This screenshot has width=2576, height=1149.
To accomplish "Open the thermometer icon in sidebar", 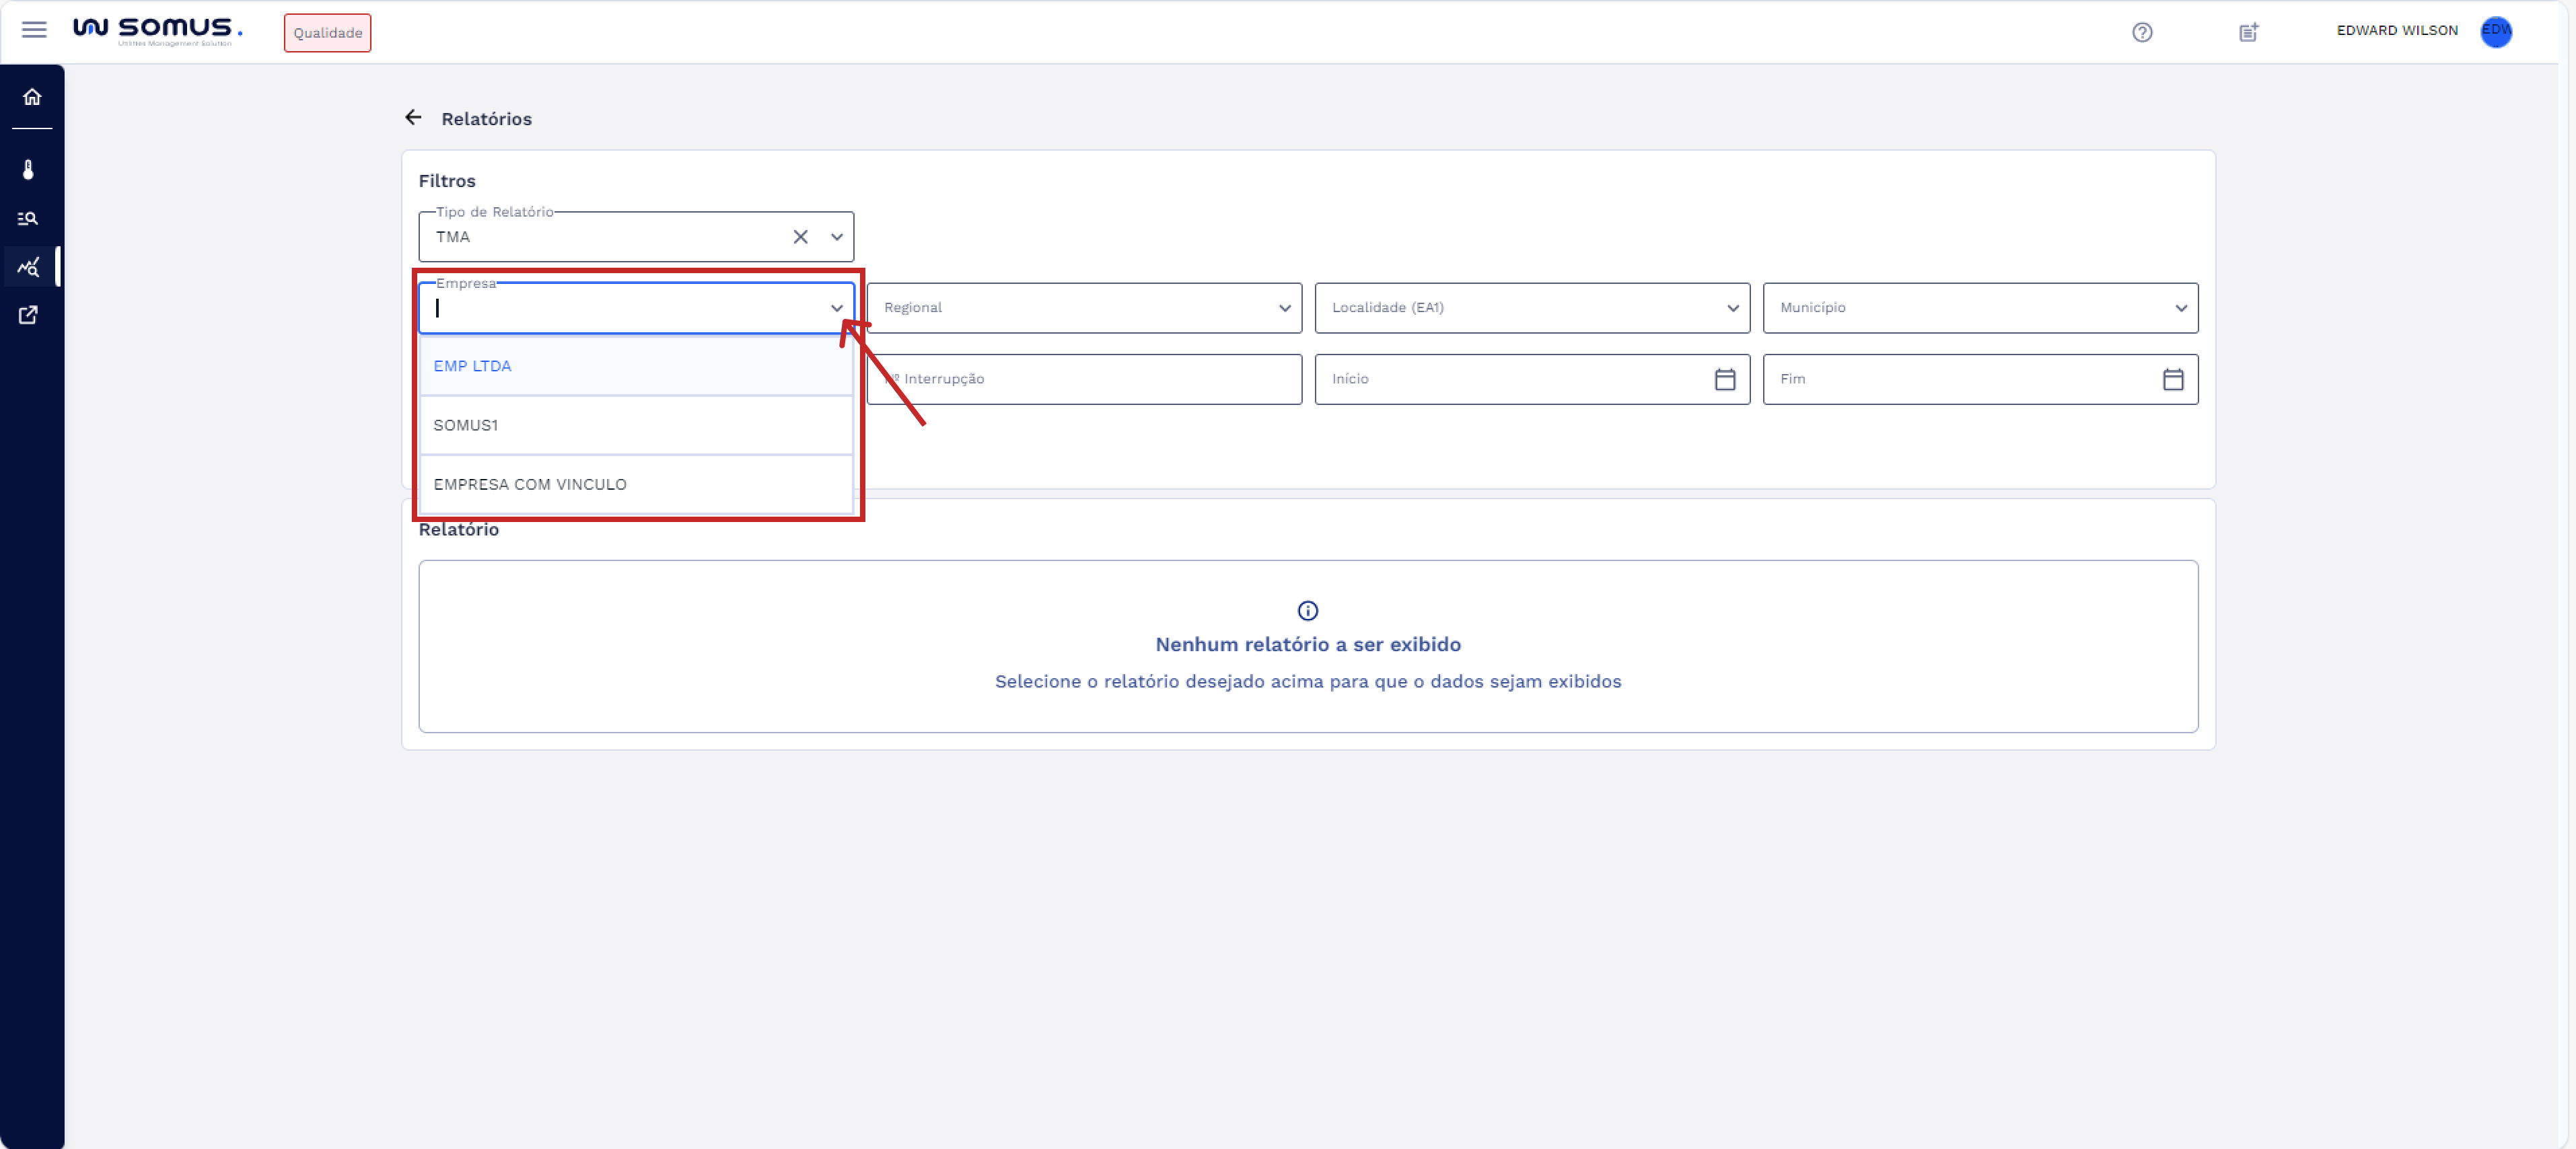I will (x=29, y=170).
